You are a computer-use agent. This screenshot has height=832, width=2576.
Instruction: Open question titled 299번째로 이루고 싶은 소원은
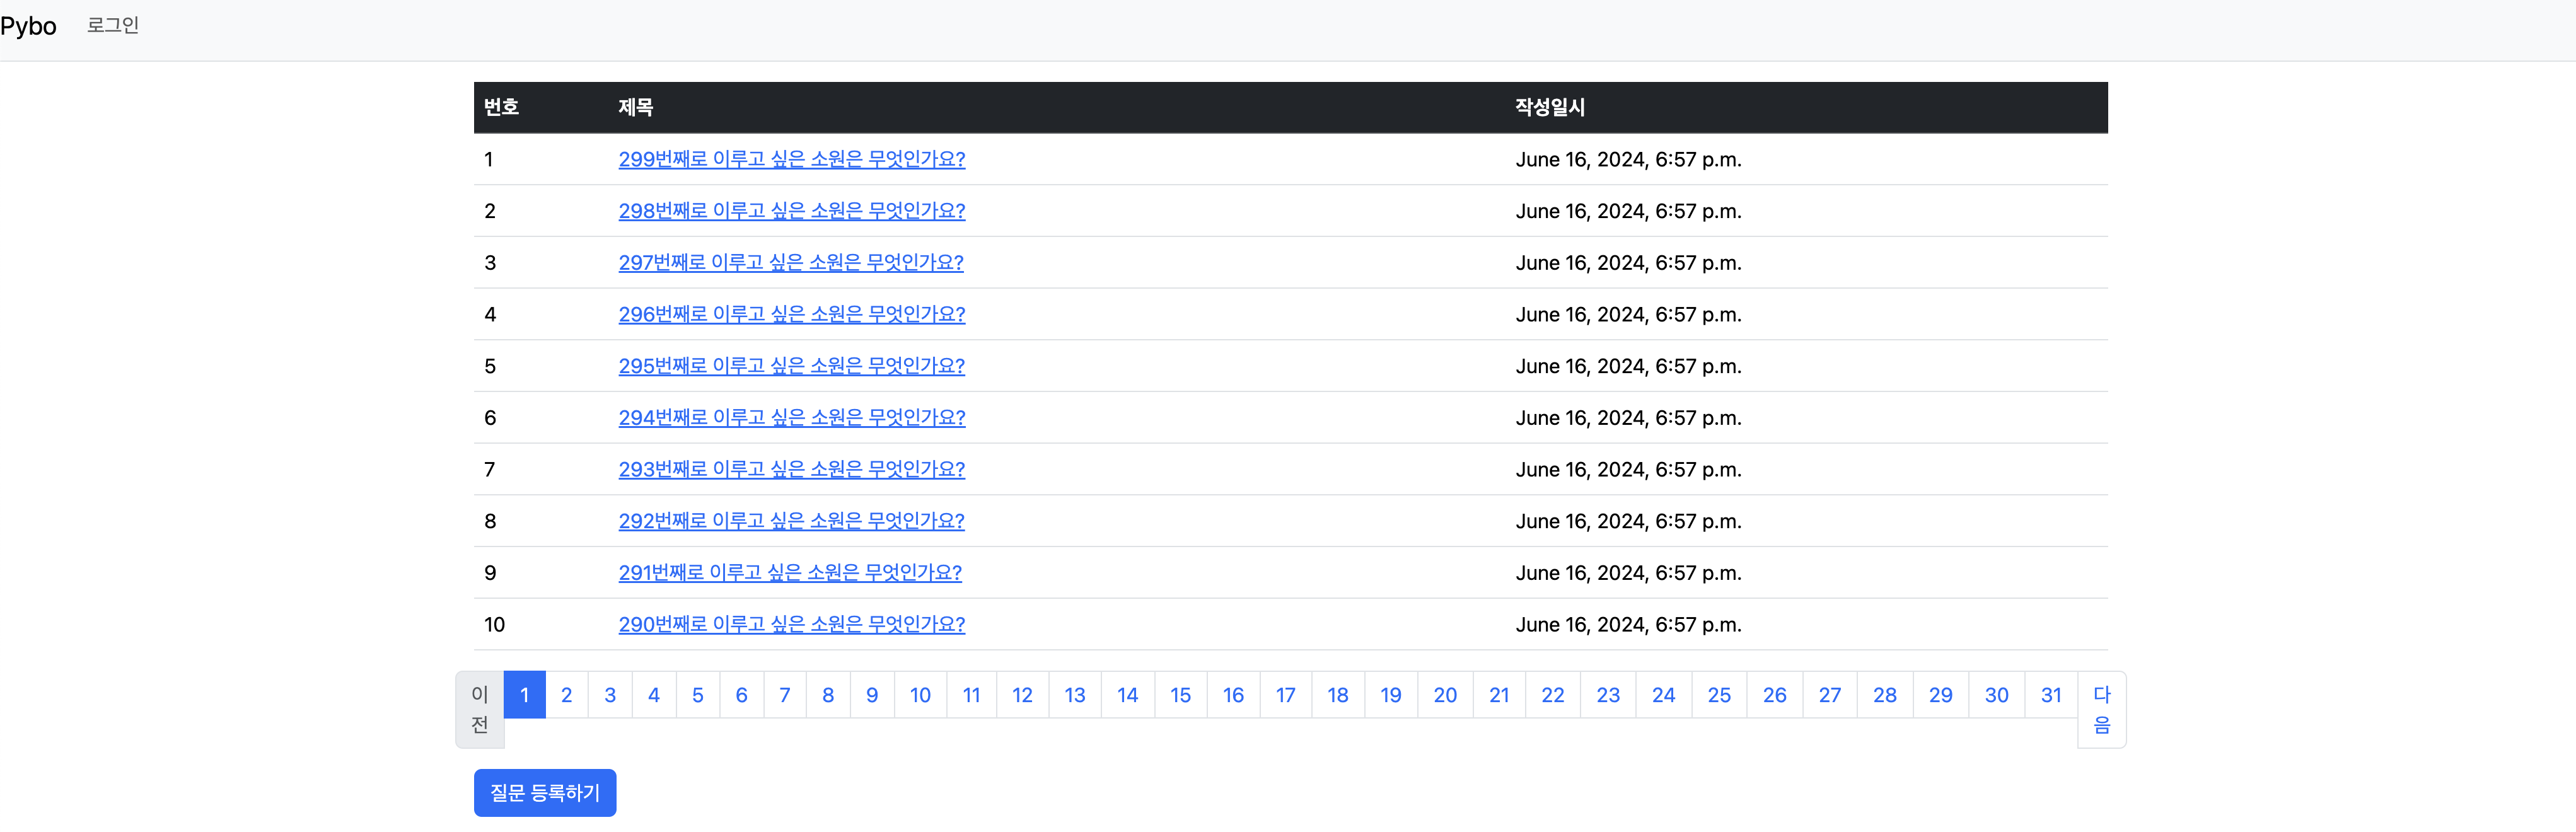tap(791, 159)
